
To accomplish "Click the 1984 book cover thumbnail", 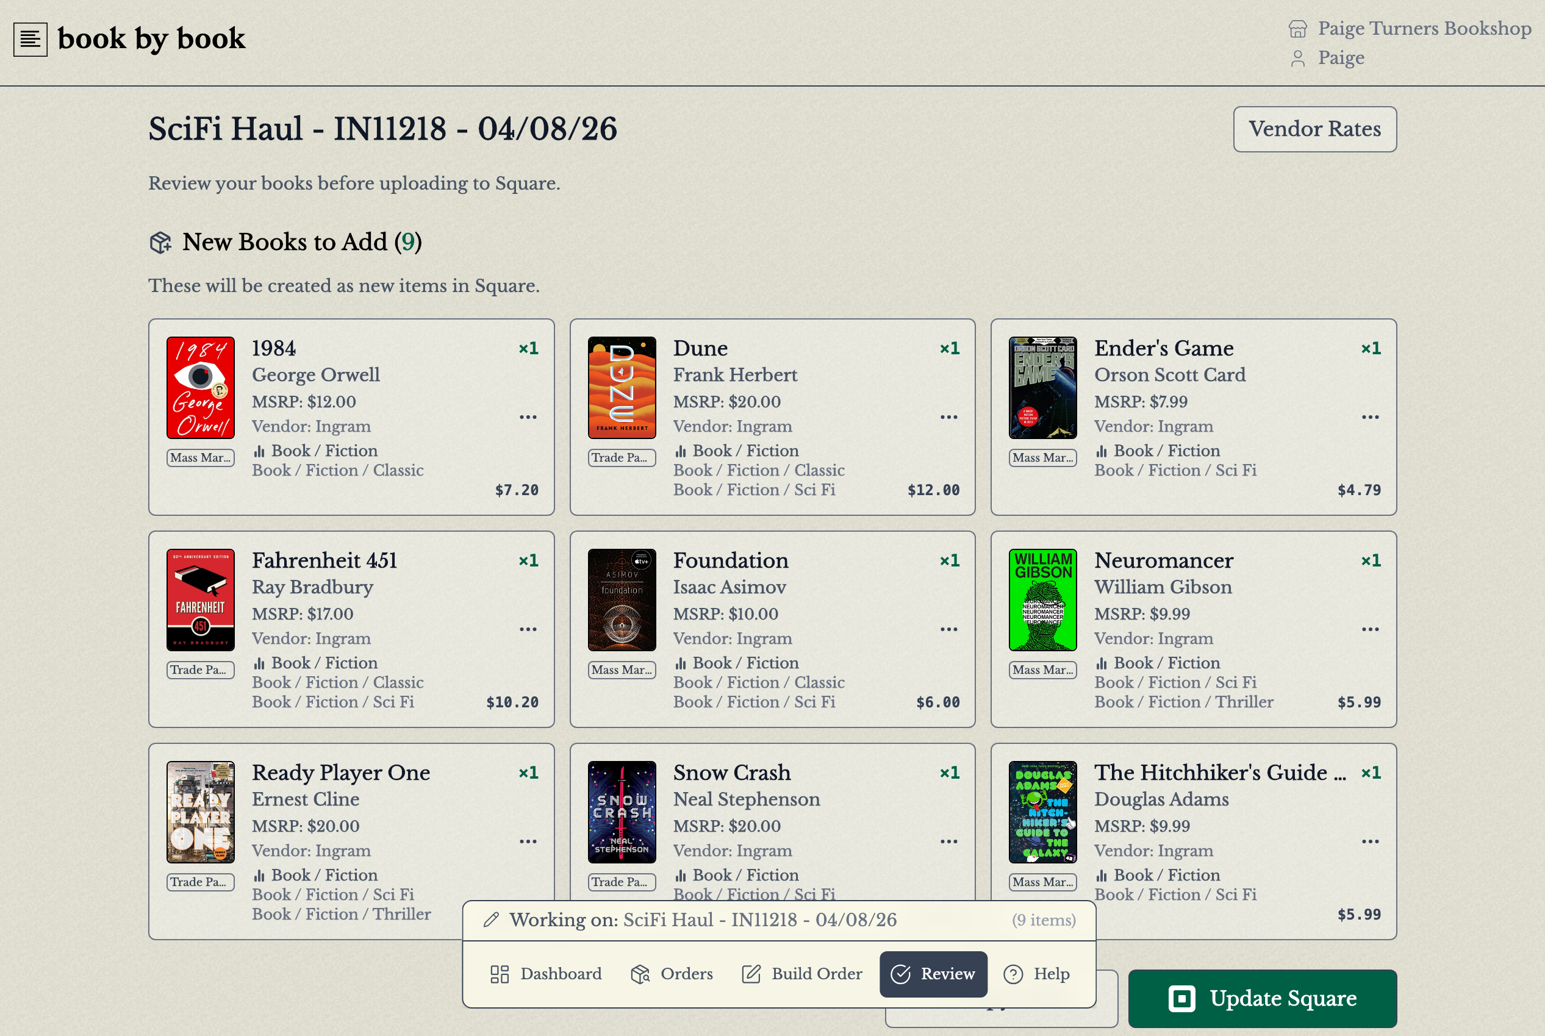I will tap(200, 388).
